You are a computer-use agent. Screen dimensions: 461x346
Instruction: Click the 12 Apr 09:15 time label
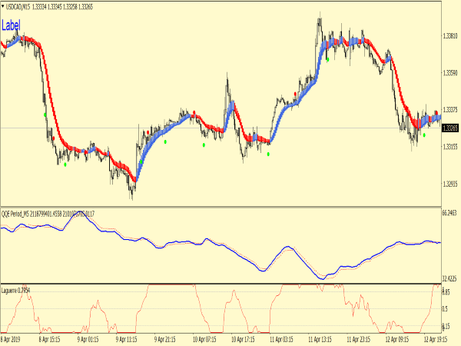point(397,339)
